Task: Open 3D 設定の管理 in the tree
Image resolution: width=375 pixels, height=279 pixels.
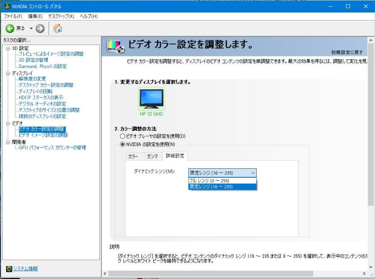Action: pos(34,60)
